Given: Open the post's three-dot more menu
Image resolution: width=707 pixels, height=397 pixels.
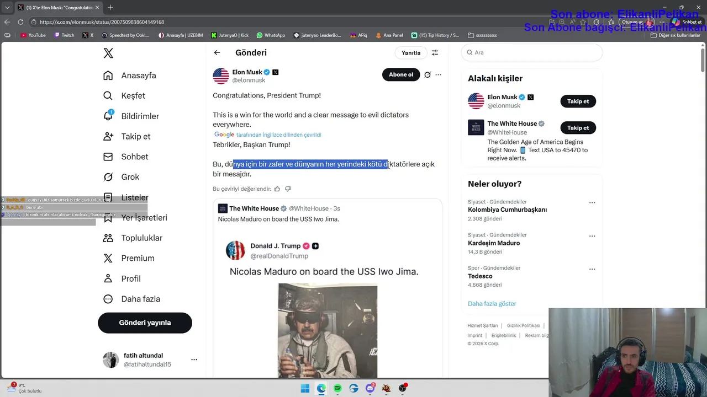Looking at the screenshot, I should (x=439, y=75).
